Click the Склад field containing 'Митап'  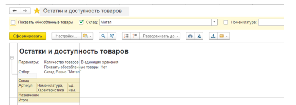pyautogui.click(x=155, y=22)
